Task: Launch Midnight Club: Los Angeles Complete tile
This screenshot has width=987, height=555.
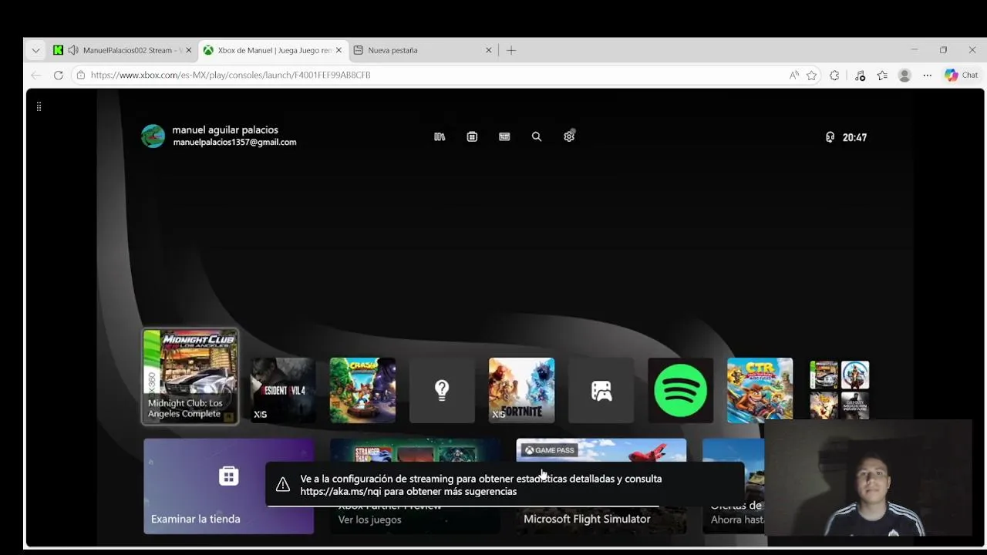Action: click(190, 376)
